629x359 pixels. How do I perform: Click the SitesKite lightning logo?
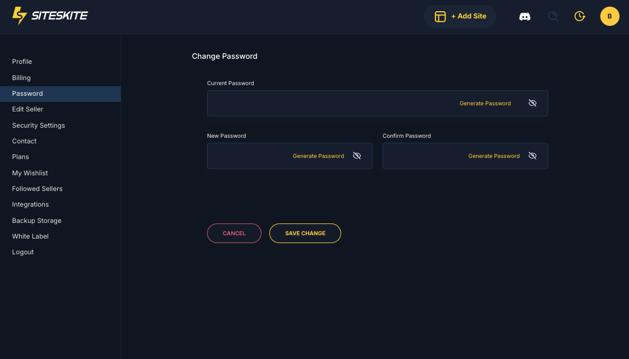[20, 16]
